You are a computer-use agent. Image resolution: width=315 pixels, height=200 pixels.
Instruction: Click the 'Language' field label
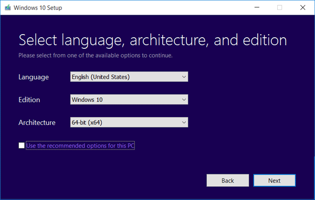pos(34,77)
